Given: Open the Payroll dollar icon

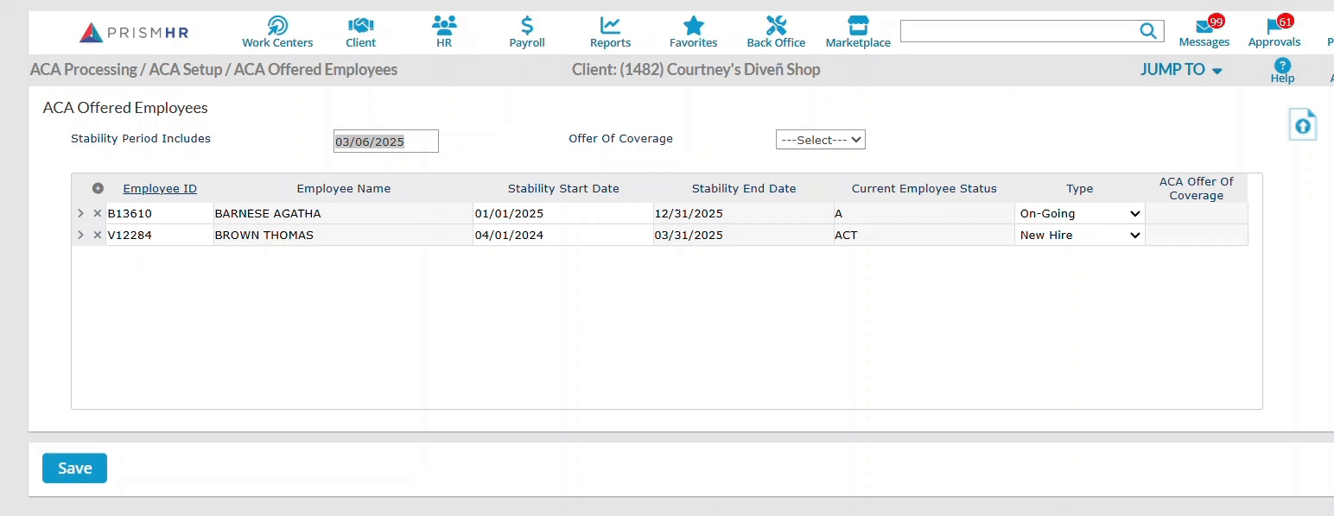Looking at the screenshot, I should point(527,26).
